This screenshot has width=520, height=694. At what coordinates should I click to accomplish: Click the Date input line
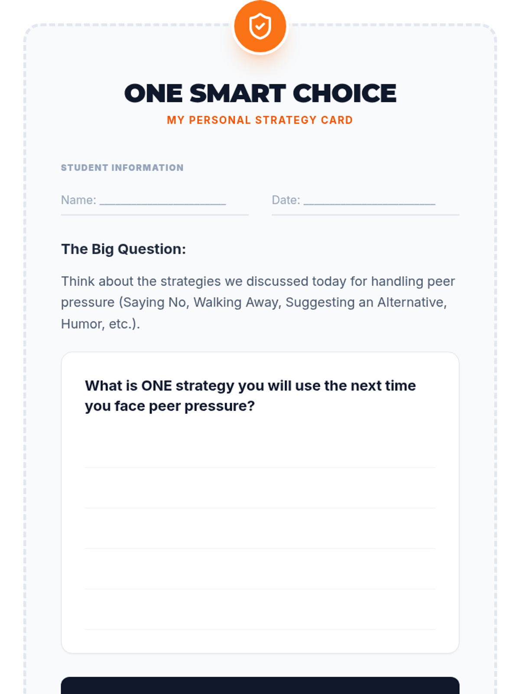tap(369, 200)
